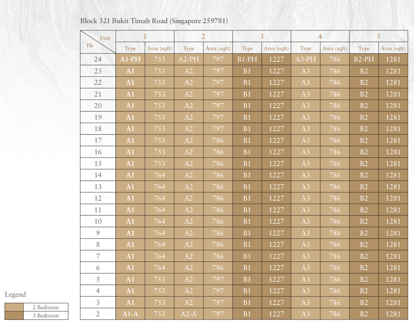The width and height of the screenshot is (414, 327).
Task: Select floor number 13 row label
Action: tap(98, 187)
